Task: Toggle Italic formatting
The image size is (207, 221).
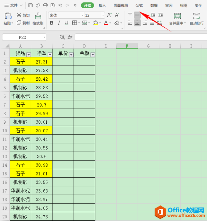Action: click(x=59, y=23)
